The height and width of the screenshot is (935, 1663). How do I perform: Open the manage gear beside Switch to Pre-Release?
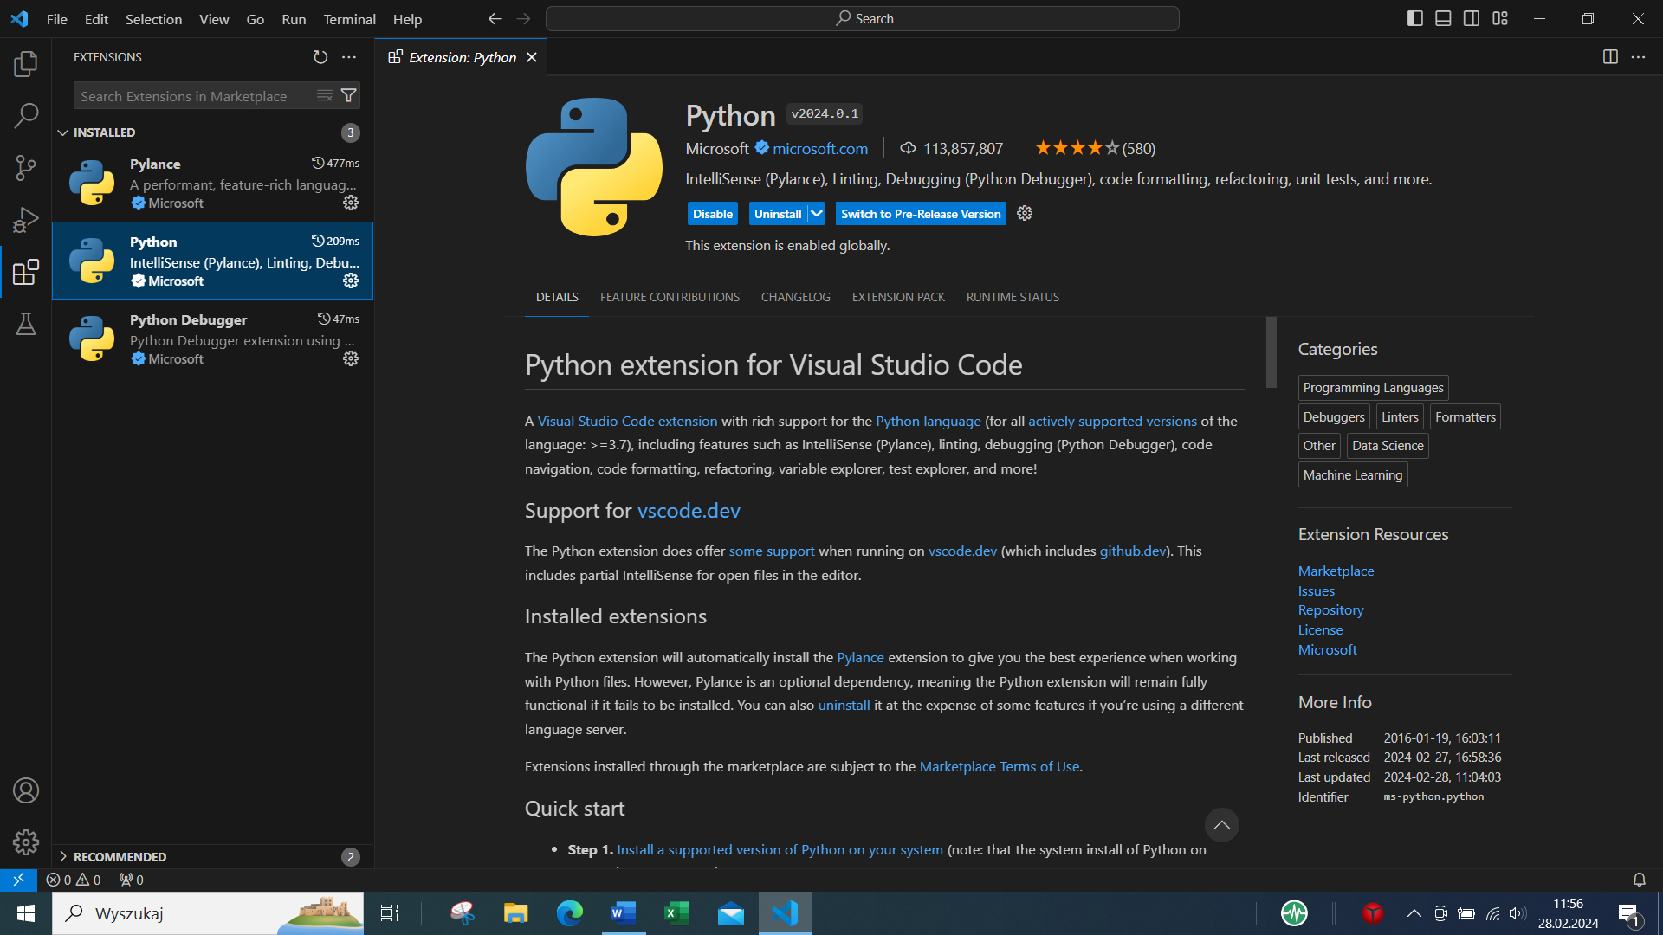1025,214
